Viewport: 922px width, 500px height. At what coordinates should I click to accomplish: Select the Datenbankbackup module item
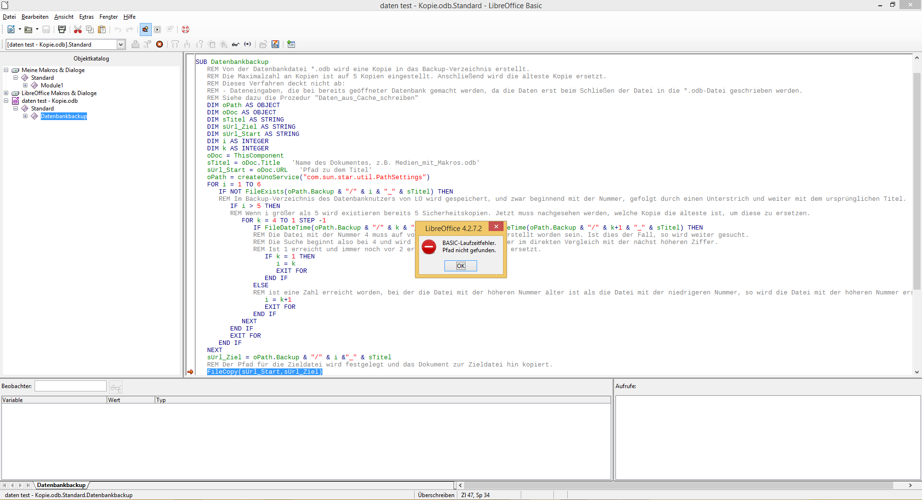(x=64, y=116)
